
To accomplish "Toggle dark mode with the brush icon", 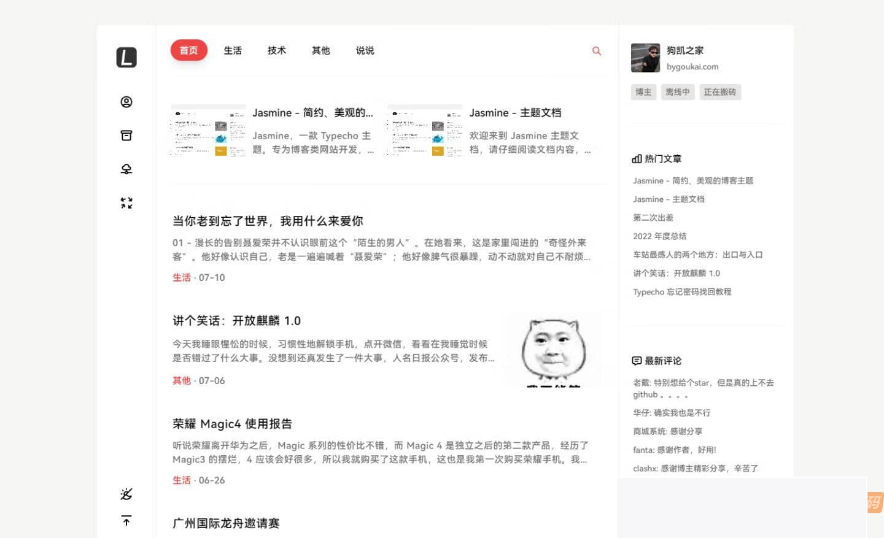I will (126, 494).
